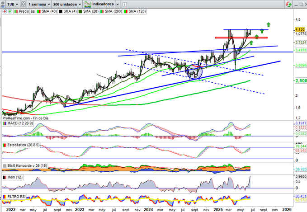
Task: Open the FILTRO RSI indicator label
Action: [x=16, y=197]
